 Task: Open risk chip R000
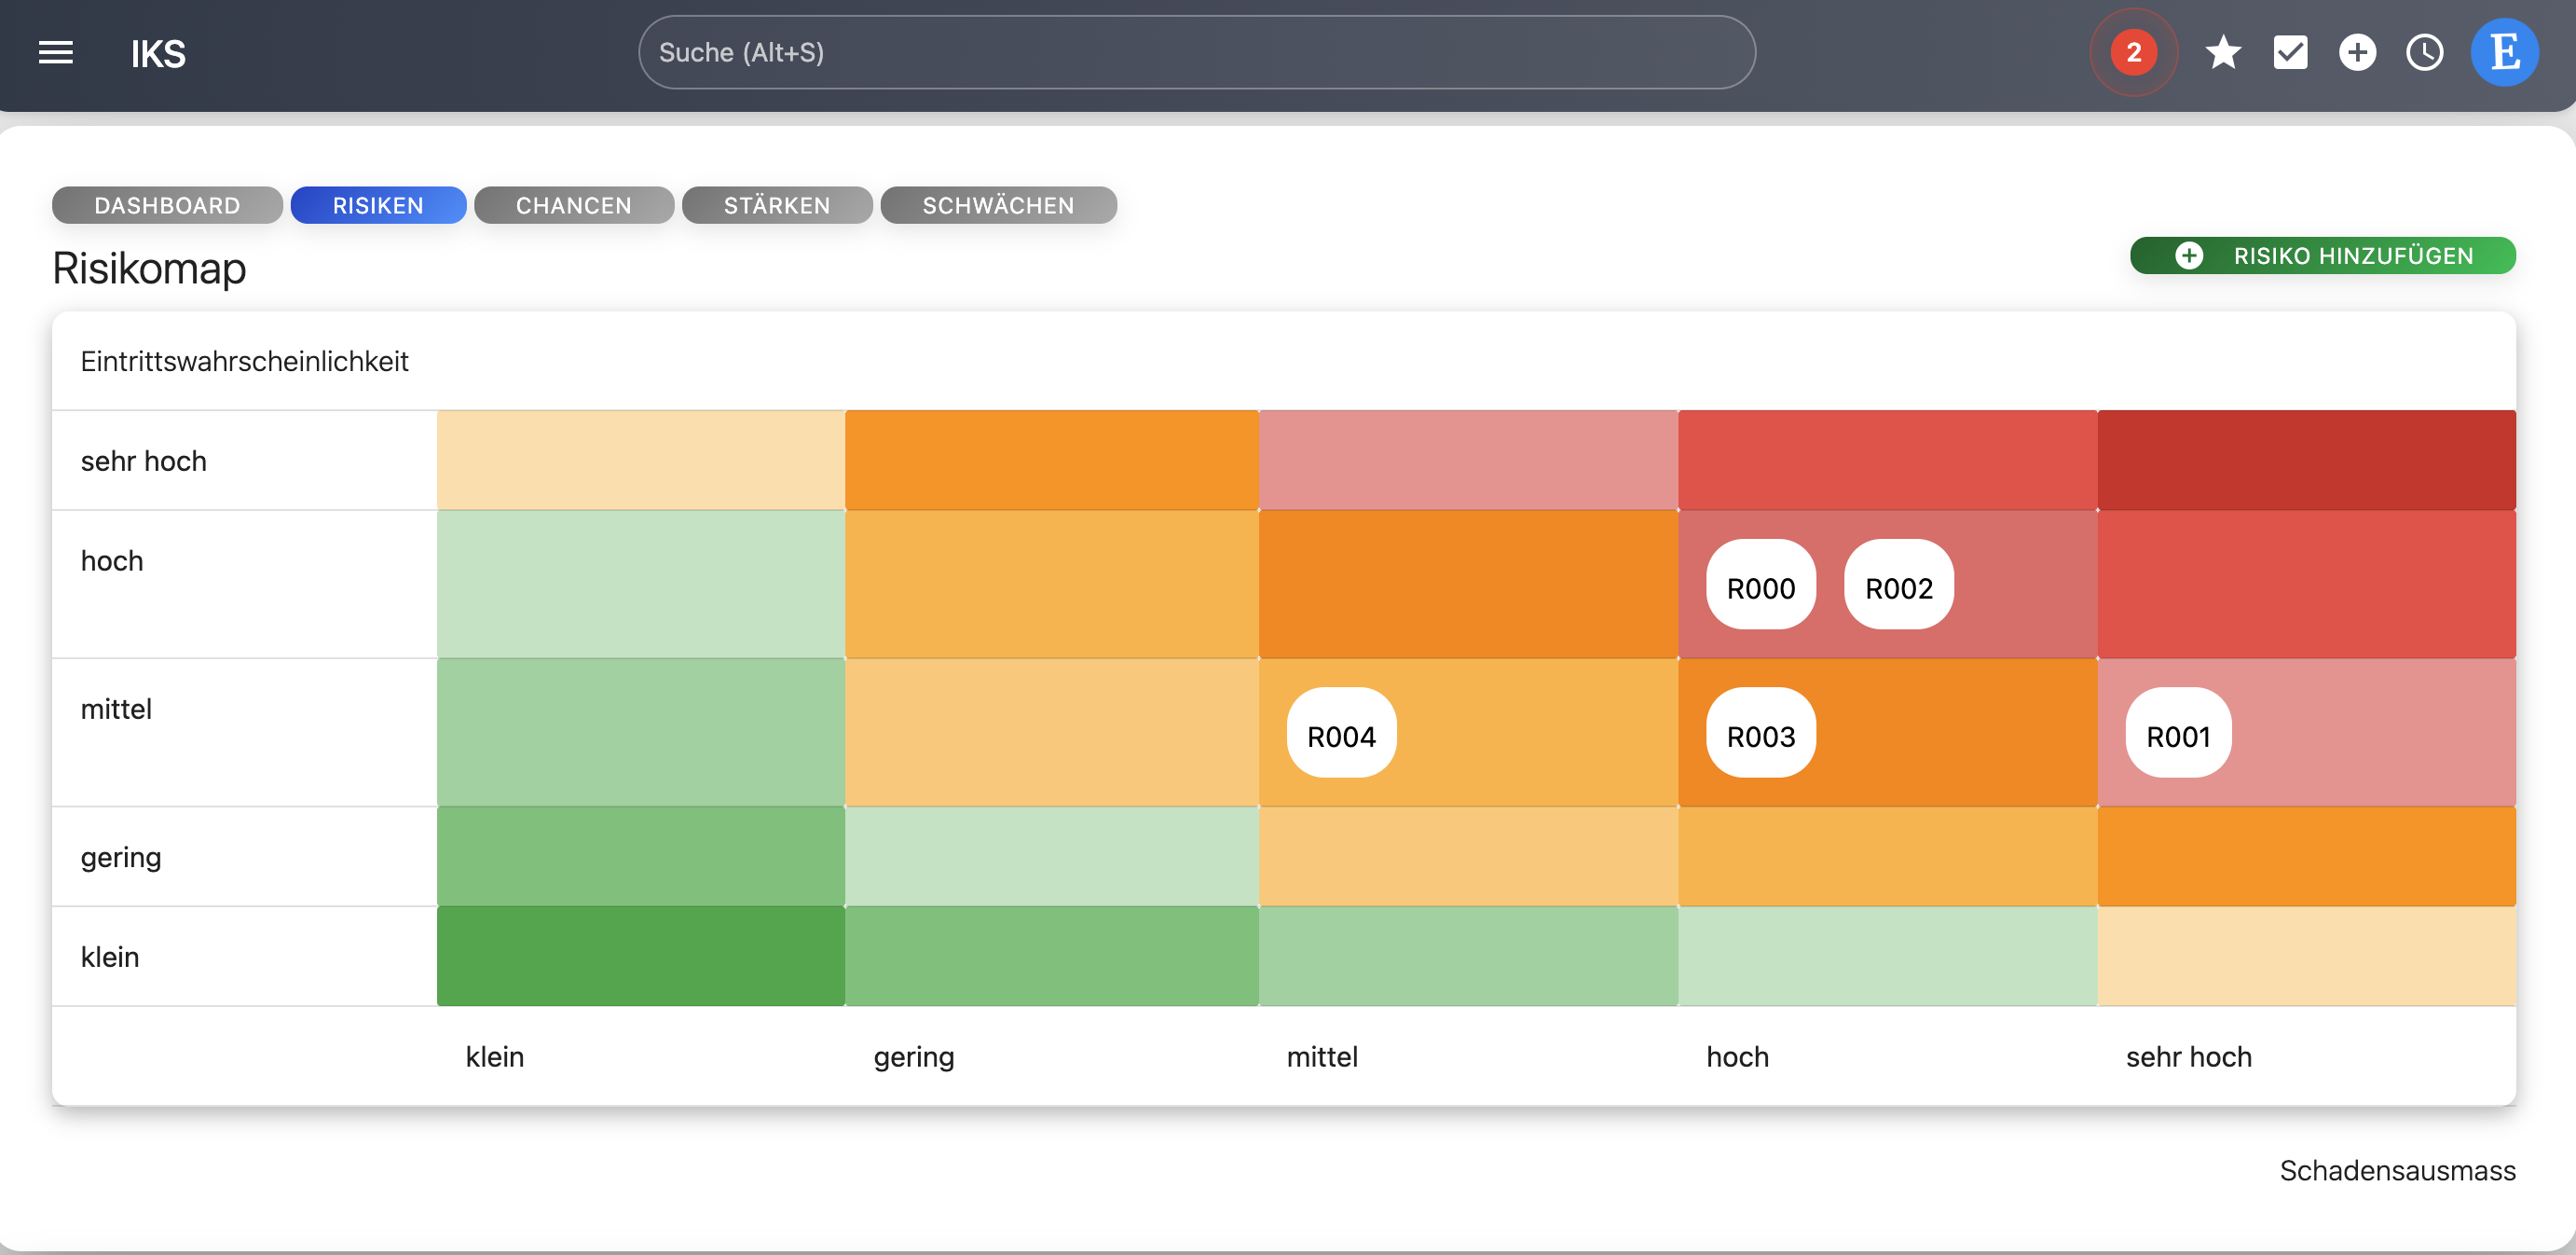(1760, 587)
